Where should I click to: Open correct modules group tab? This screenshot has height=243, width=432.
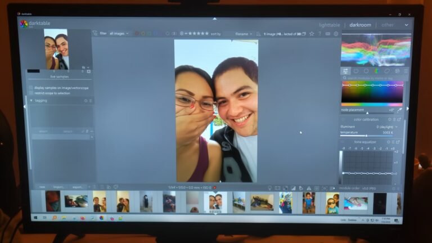pyautogui.click(x=387, y=71)
